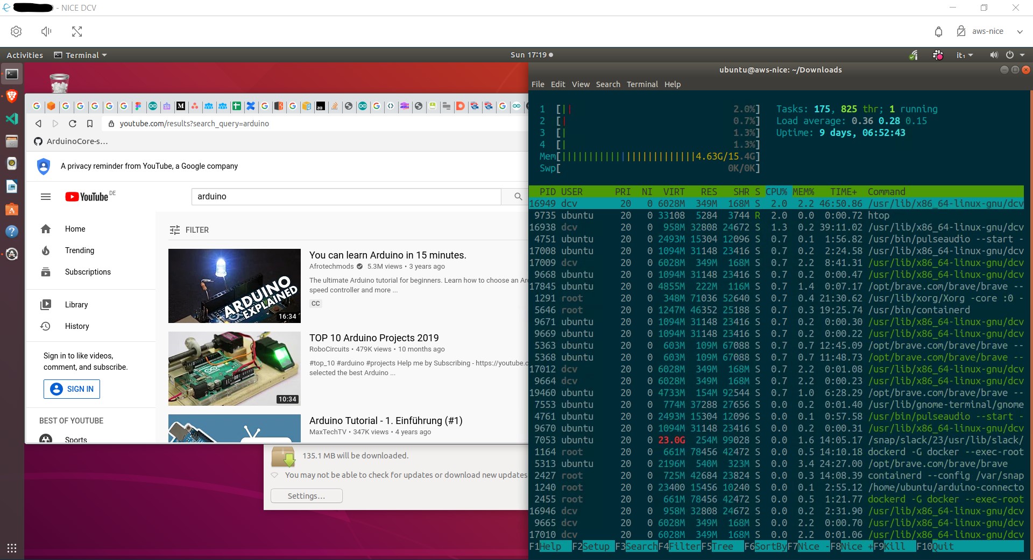This screenshot has width=1033, height=560.
Task: Open Rhythmbox speaker icon in dock
Action: coord(12,163)
